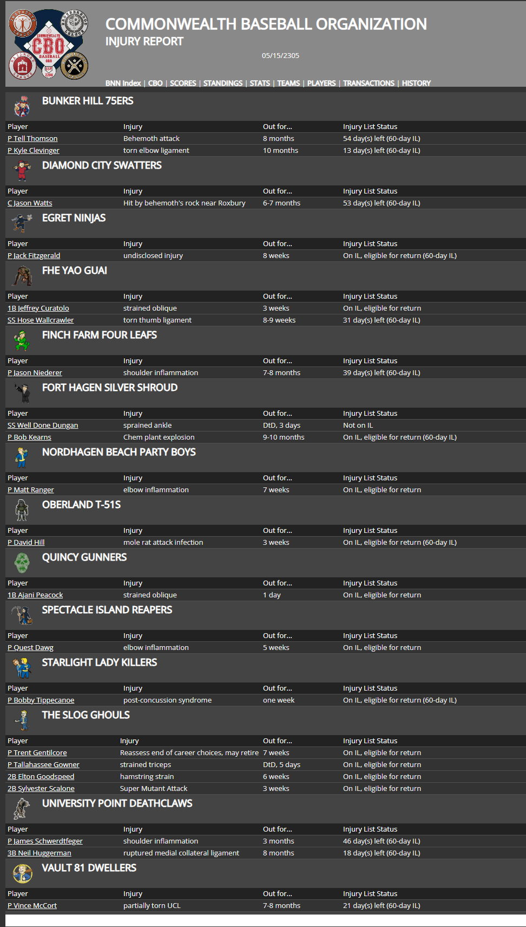View player P Trent Gentilcore
This screenshot has height=927, width=526.
coord(37,753)
